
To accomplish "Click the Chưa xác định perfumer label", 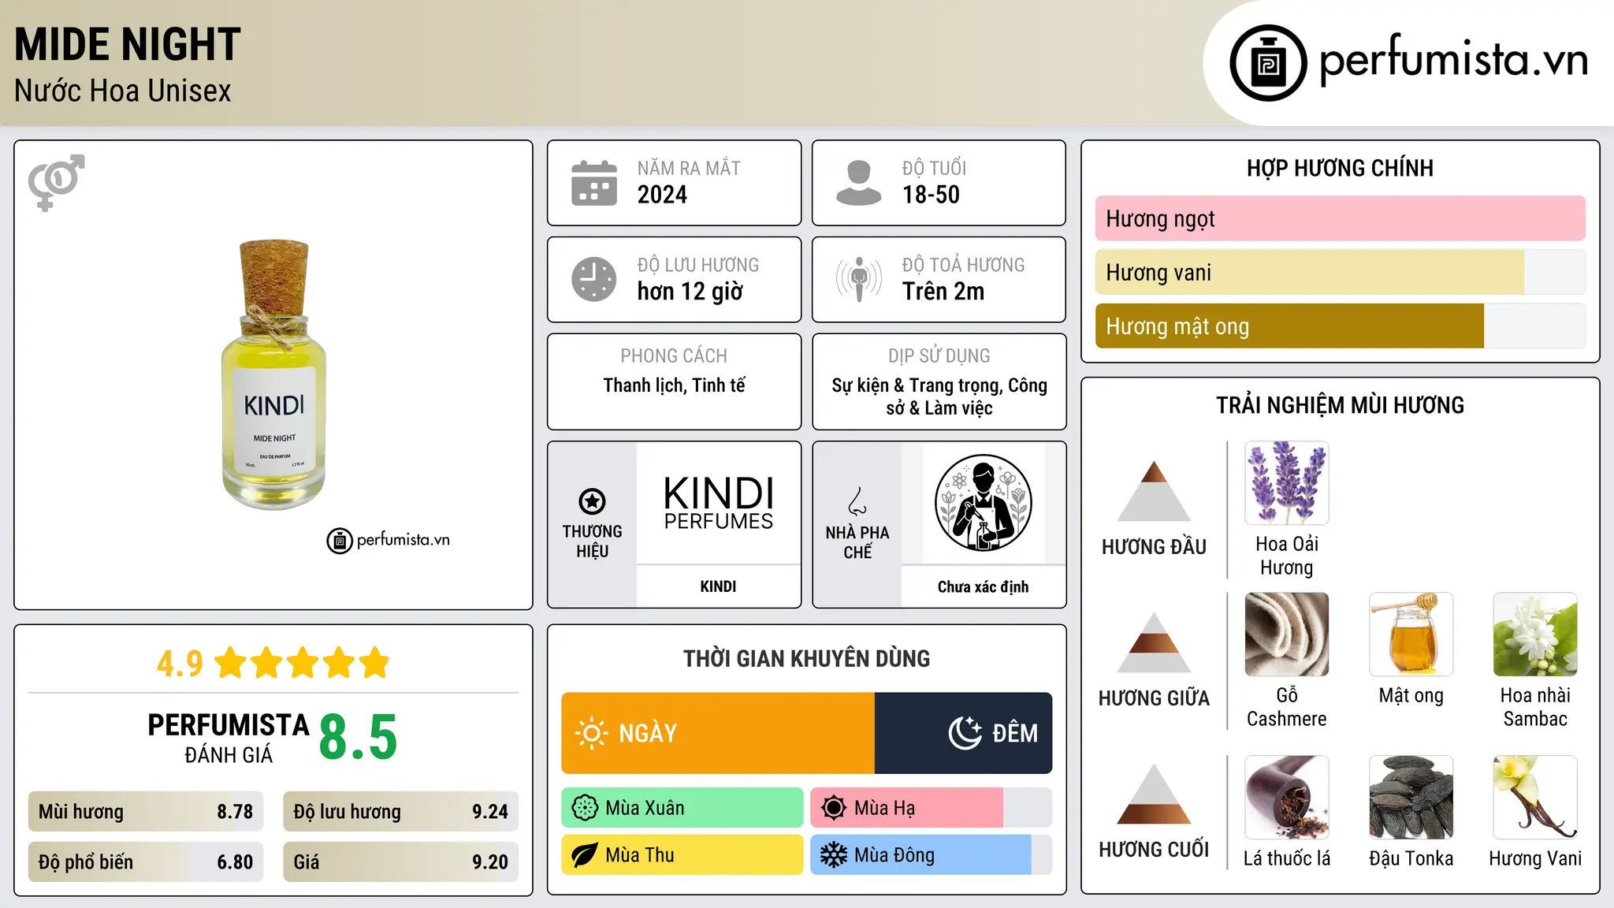I will [983, 586].
